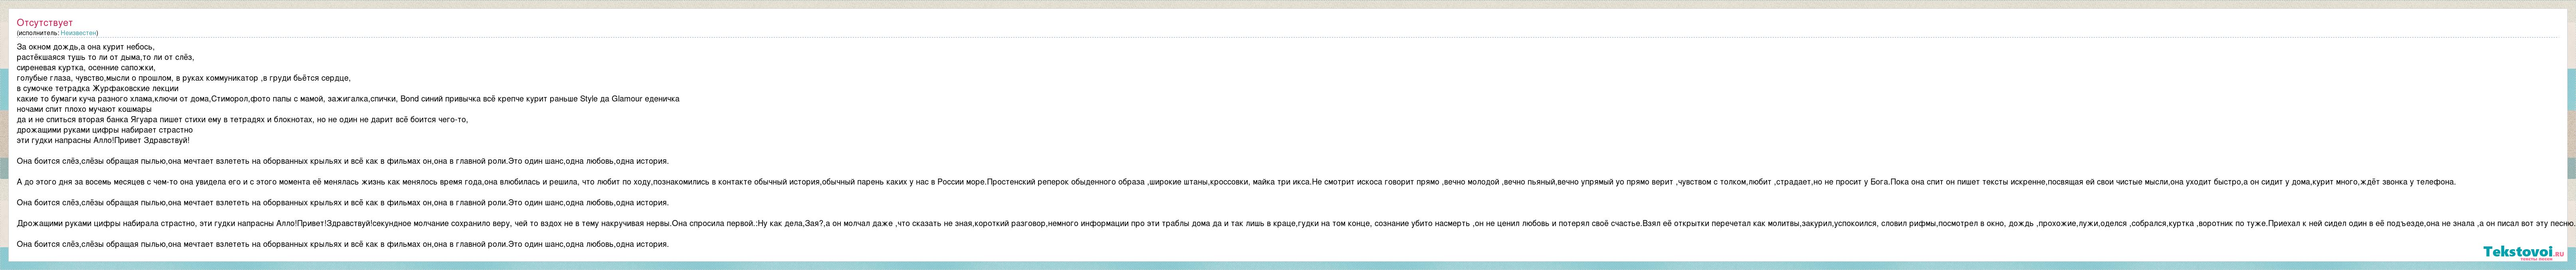Click the line "эти гудки напрасны Алло!Привет Здравствуй!"
This screenshot has height=270, width=2576.
click(x=103, y=140)
